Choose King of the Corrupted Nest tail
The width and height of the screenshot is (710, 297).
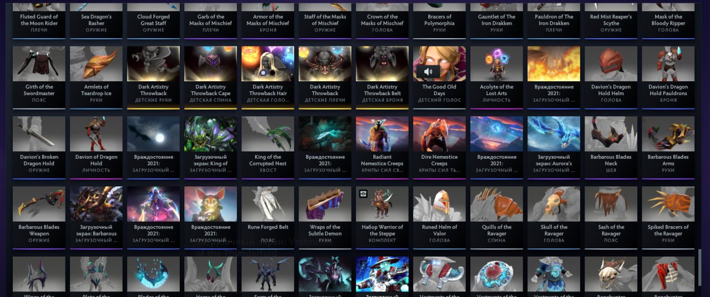click(268, 147)
